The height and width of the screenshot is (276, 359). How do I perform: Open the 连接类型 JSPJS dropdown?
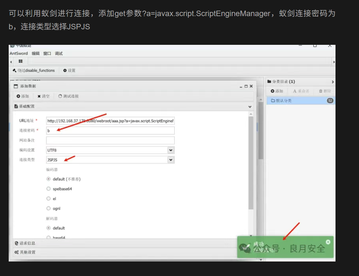(171, 160)
